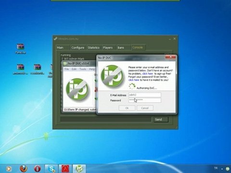This screenshot has height=173, width=231.
Task: Open the TR language indicator
Action: click(216, 168)
